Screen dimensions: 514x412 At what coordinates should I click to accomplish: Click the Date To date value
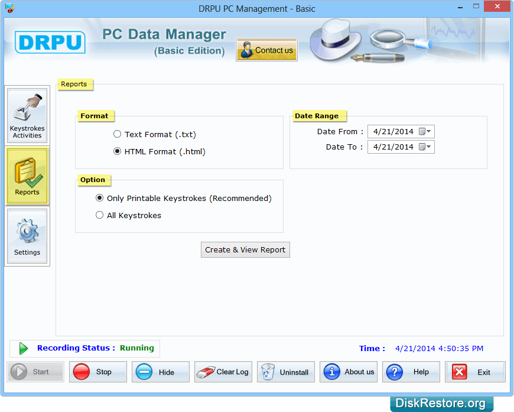393,147
